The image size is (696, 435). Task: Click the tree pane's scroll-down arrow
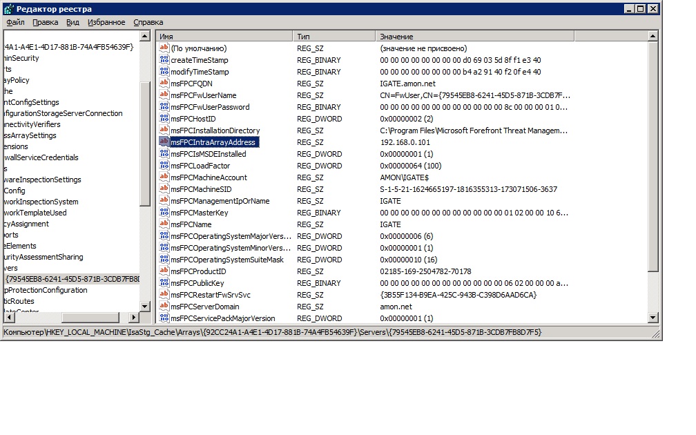145,307
